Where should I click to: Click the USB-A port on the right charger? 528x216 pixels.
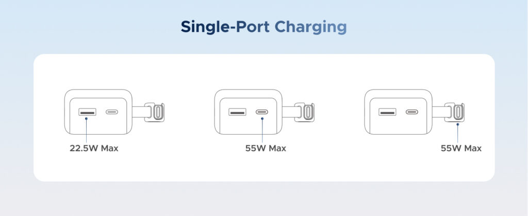click(387, 112)
